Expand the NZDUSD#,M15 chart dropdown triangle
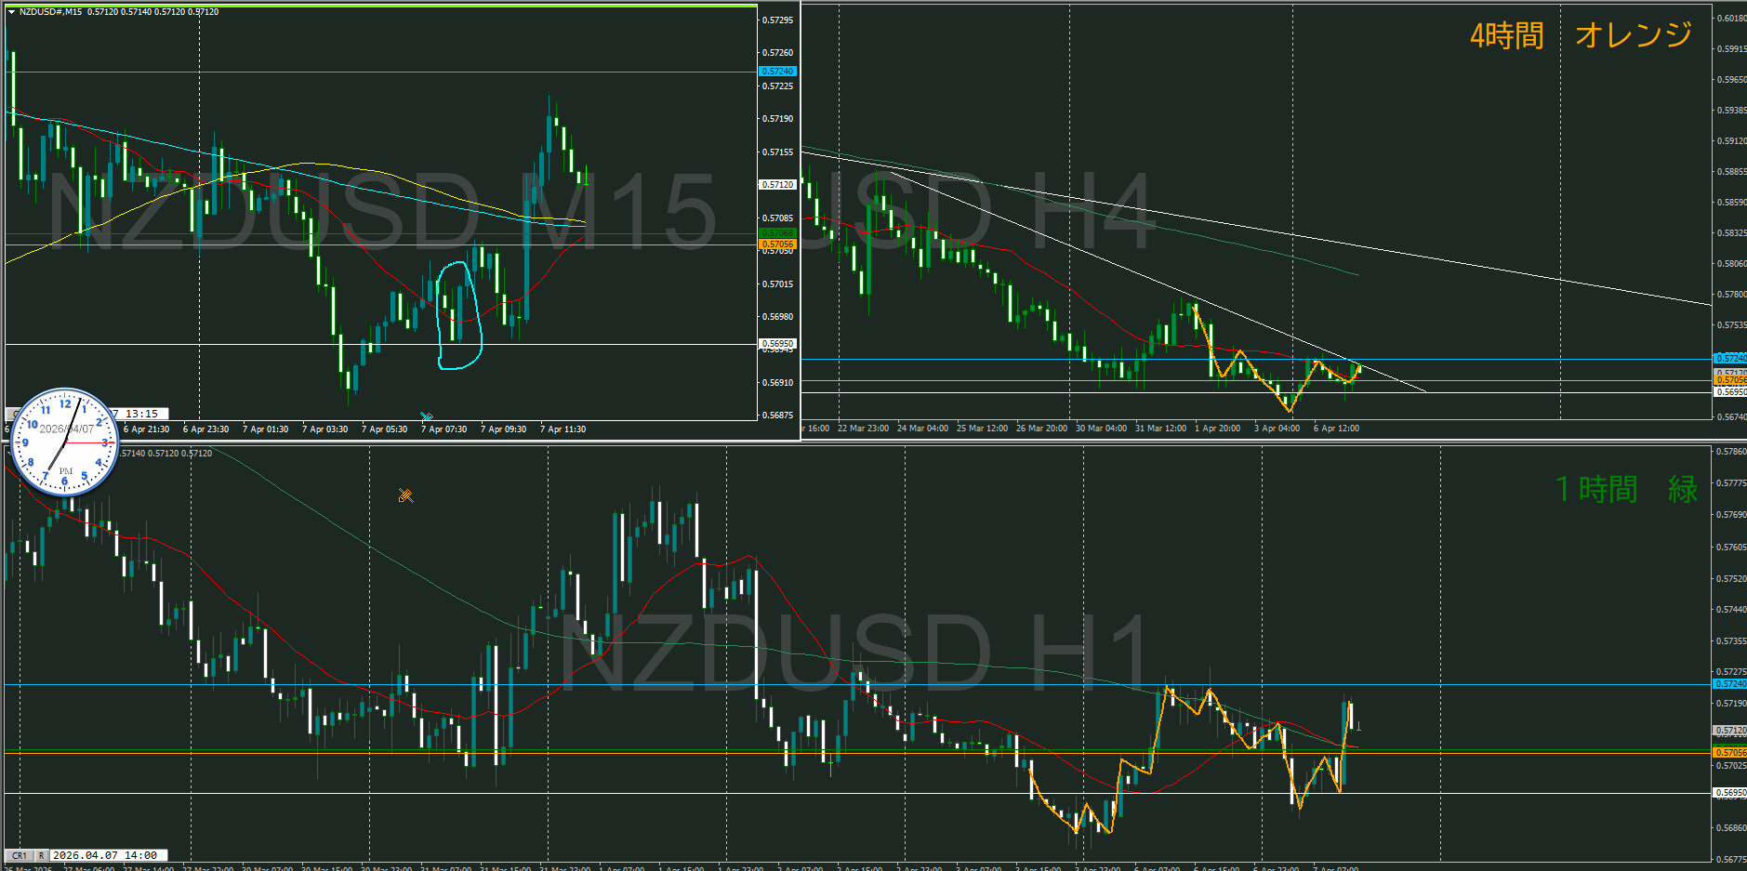The image size is (1747, 871). pos(11,12)
